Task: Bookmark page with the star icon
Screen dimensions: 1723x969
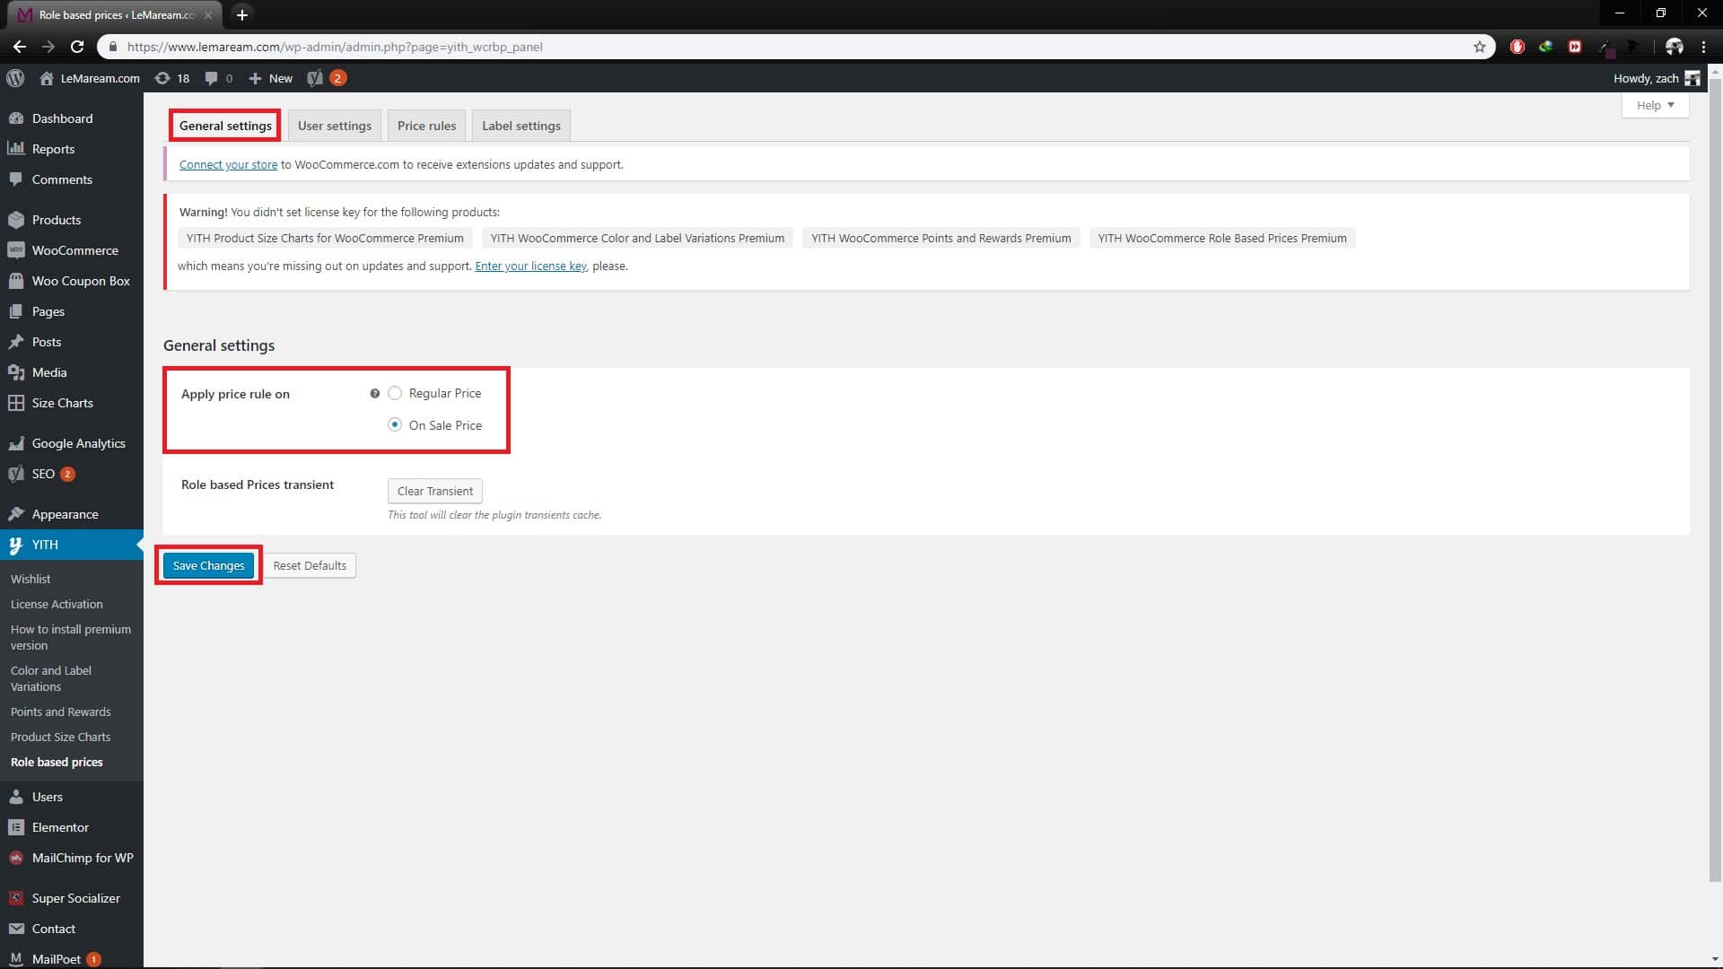Action: pyautogui.click(x=1480, y=47)
